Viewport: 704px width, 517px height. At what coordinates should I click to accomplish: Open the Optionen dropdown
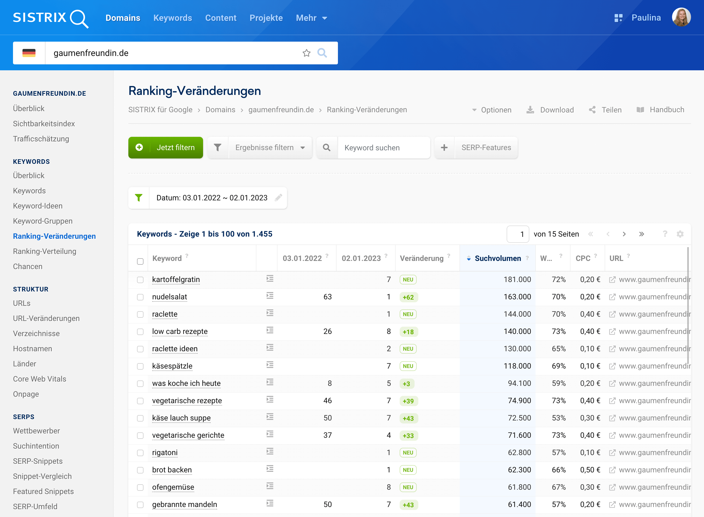[x=492, y=110]
